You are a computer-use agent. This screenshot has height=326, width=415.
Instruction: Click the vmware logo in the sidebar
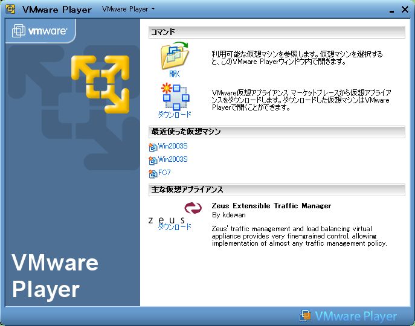[x=40, y=31]
